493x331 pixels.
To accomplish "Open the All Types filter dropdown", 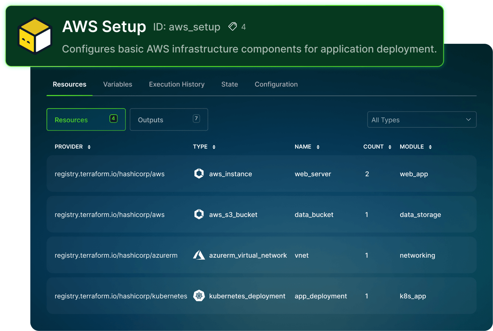I will [x=421, y=120].
